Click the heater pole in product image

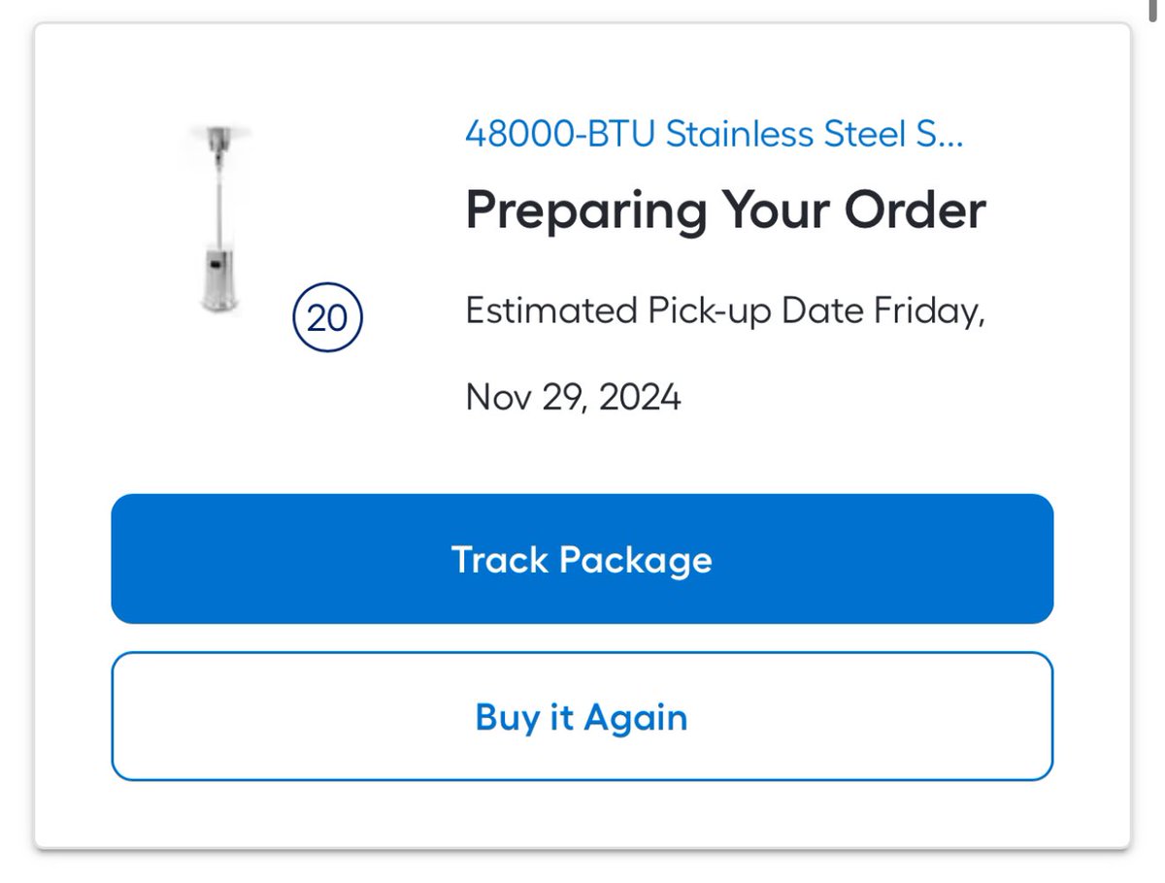[x=220, y=204]
